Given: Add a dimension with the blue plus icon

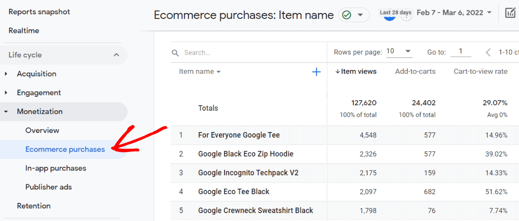Looking at the screenshot, I should coord(316,72).
